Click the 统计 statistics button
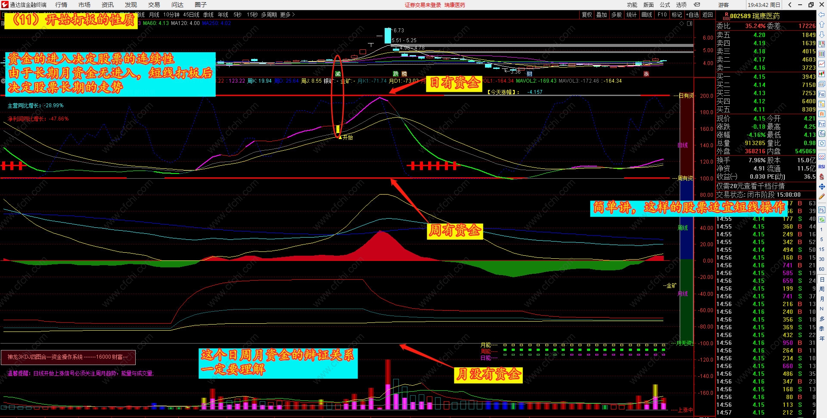The image size is (827, 418). [x=631, y=15]
